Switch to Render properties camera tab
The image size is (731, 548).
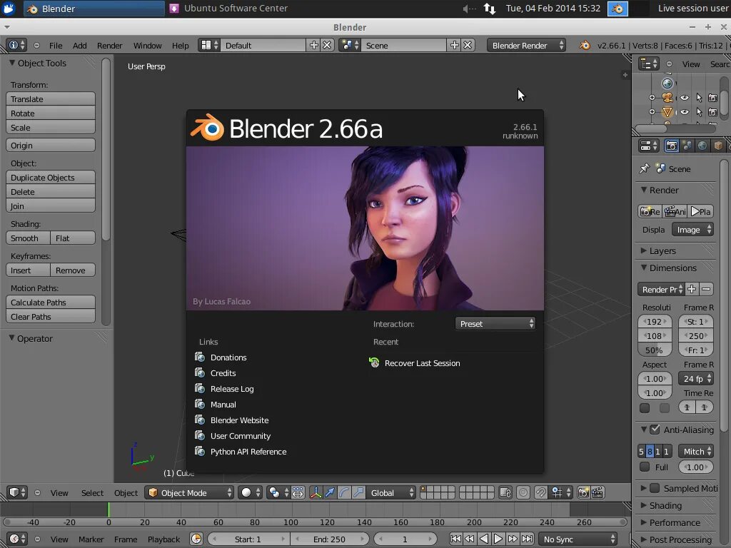pos(671,146)
